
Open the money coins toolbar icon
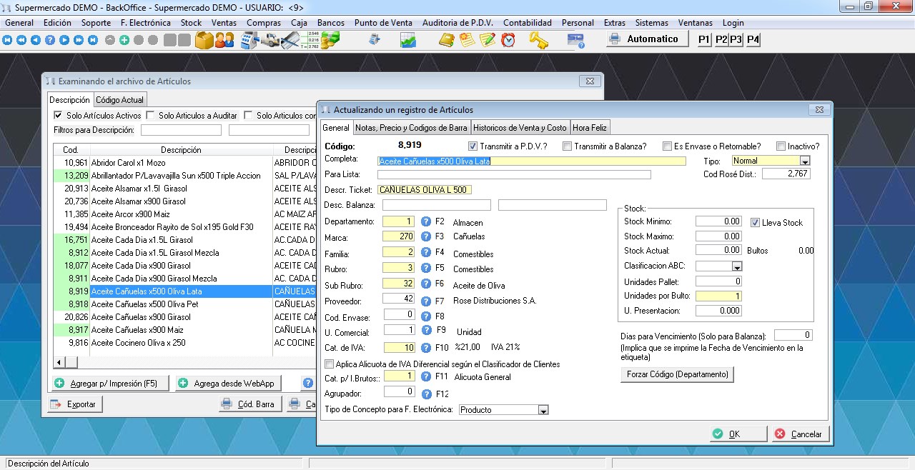pyautogui.click(x=330, y=40)
